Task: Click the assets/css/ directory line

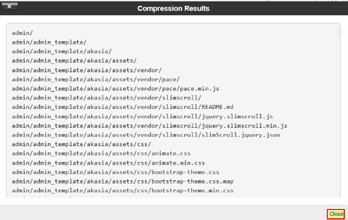Action: point(81,144)
